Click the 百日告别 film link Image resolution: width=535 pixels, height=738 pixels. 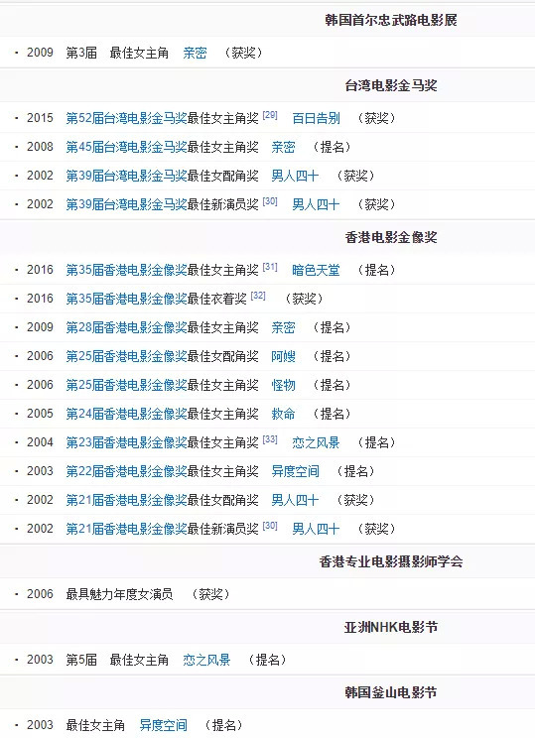click(x=316, y=118)
